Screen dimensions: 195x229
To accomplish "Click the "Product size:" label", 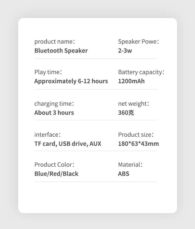I will (x=136, y=135).
